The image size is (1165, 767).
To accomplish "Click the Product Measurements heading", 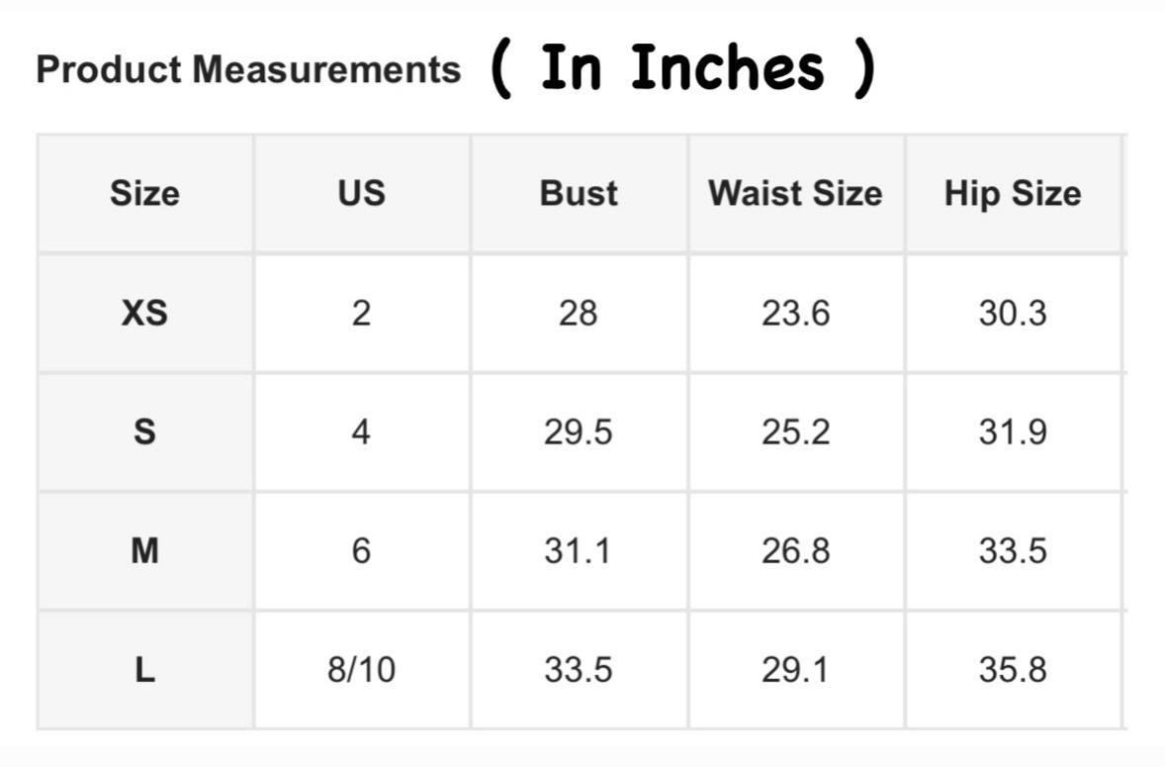I will (x=249, y=70).
